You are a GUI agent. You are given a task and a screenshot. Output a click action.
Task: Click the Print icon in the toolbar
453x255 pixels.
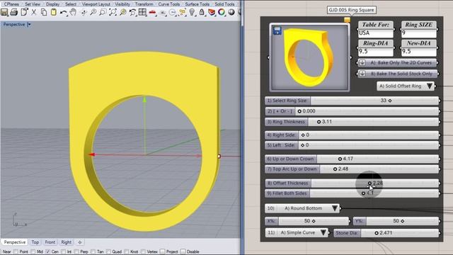click(14, 13)
